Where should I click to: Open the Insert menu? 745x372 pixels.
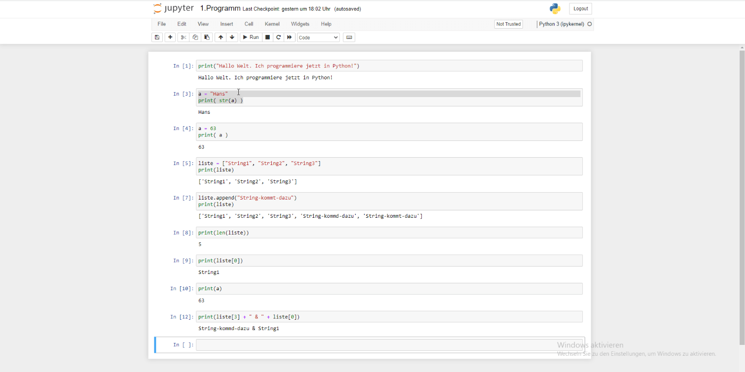coord(227,24)
